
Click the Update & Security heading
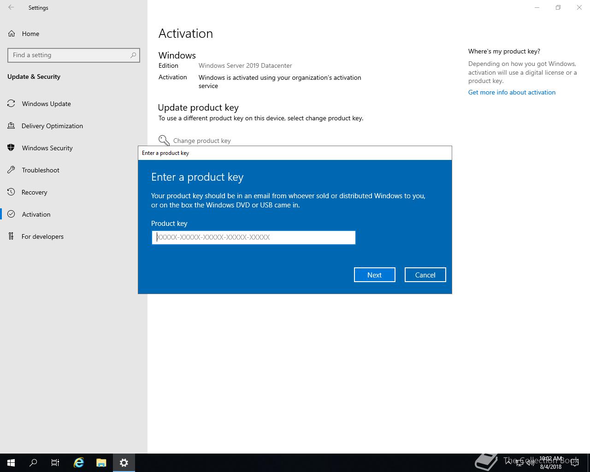pos(34,77)
